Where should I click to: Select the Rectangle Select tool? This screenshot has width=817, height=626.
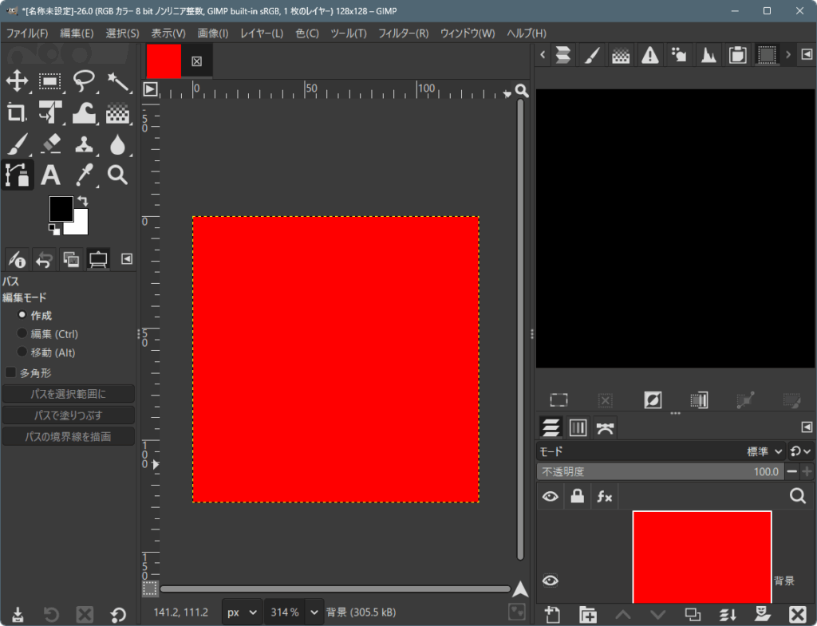click(49, 81)
